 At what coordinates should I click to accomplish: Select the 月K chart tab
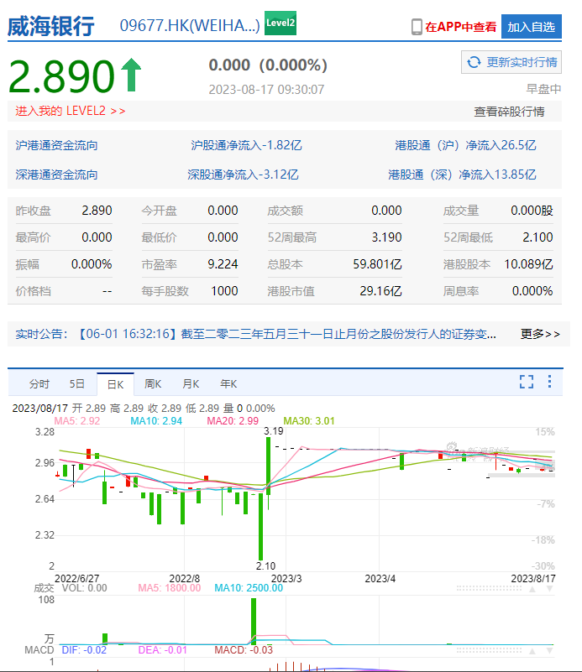pos(191,384)
